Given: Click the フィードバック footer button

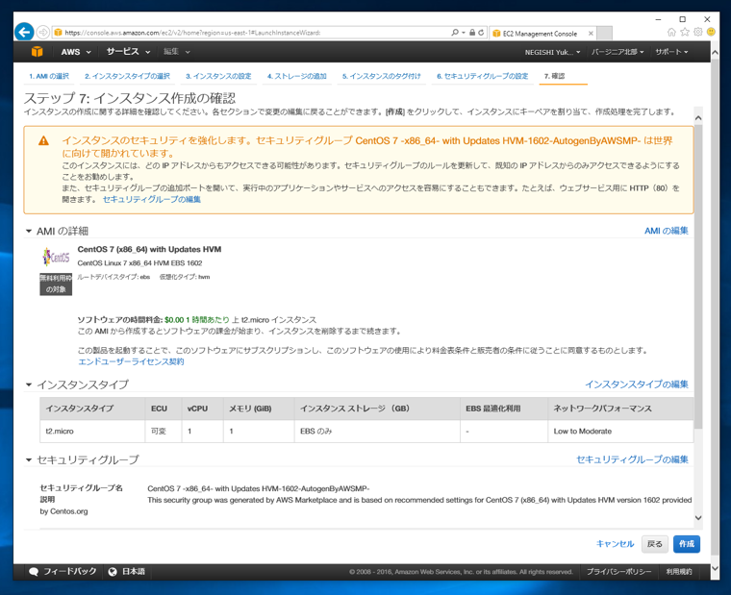Looking at the screenshot, I should click(x=63, y=572).
